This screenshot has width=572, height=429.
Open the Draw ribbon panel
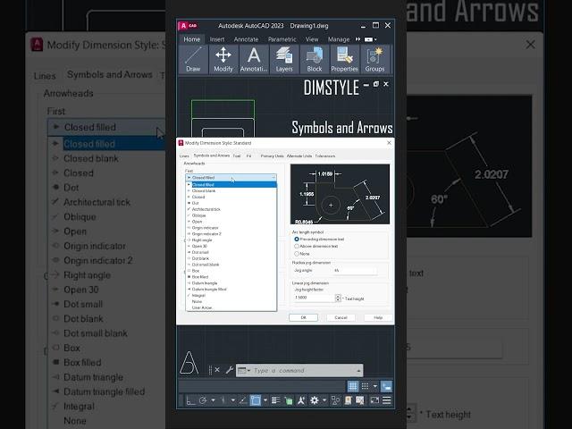[x=193, y=59]
